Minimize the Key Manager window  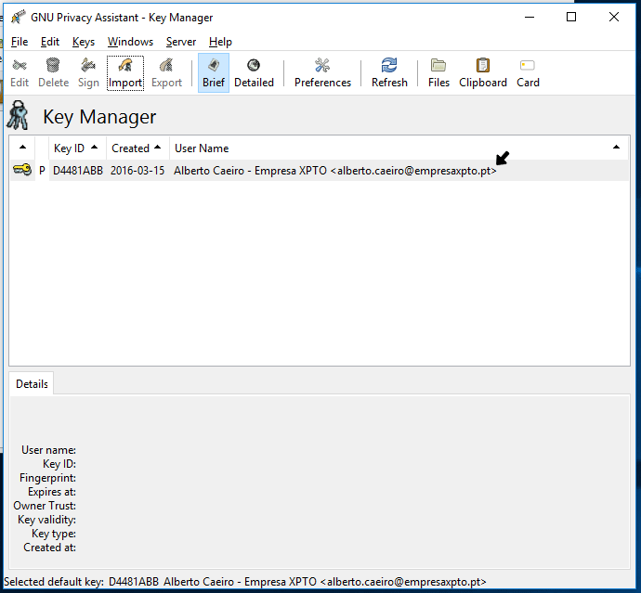pos(530,17)
